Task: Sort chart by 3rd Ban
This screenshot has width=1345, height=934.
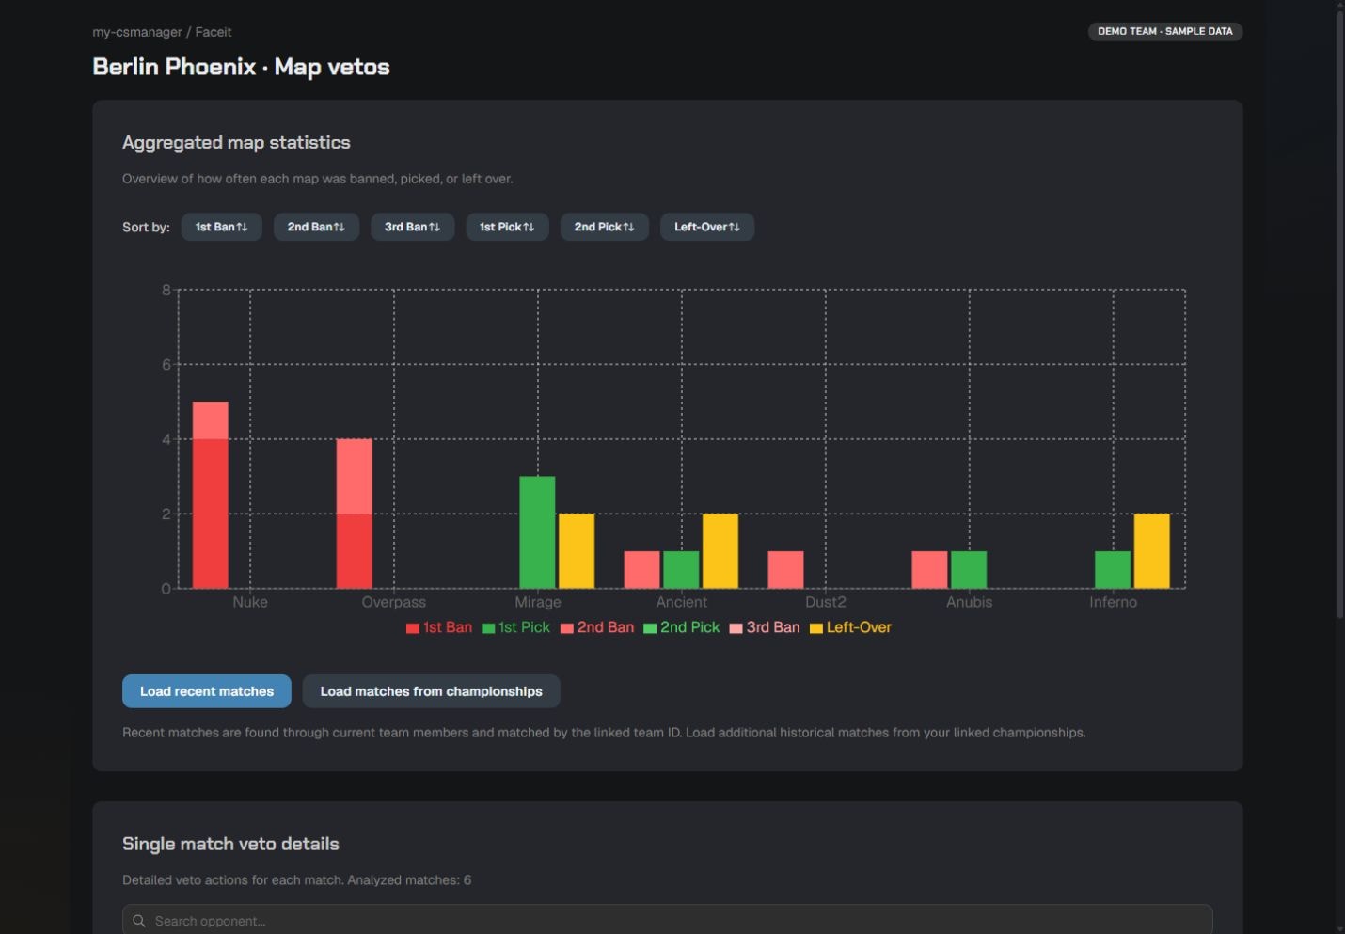Action: coord(412,227)
